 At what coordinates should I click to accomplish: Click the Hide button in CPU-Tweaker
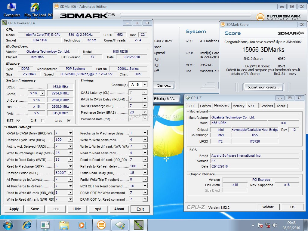(x=77, y=209)
